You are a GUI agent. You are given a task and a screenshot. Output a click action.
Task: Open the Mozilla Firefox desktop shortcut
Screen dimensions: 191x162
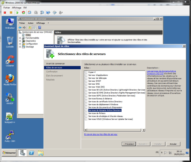tap(10, 80)
